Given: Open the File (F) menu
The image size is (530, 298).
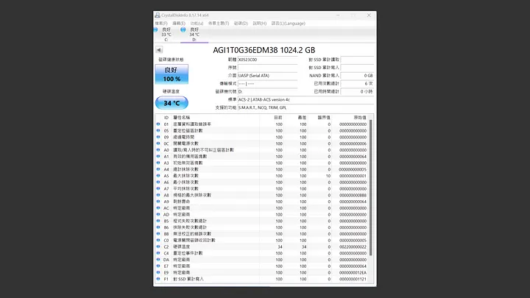Looking at the screenshot, I should [x=161, y=24].
